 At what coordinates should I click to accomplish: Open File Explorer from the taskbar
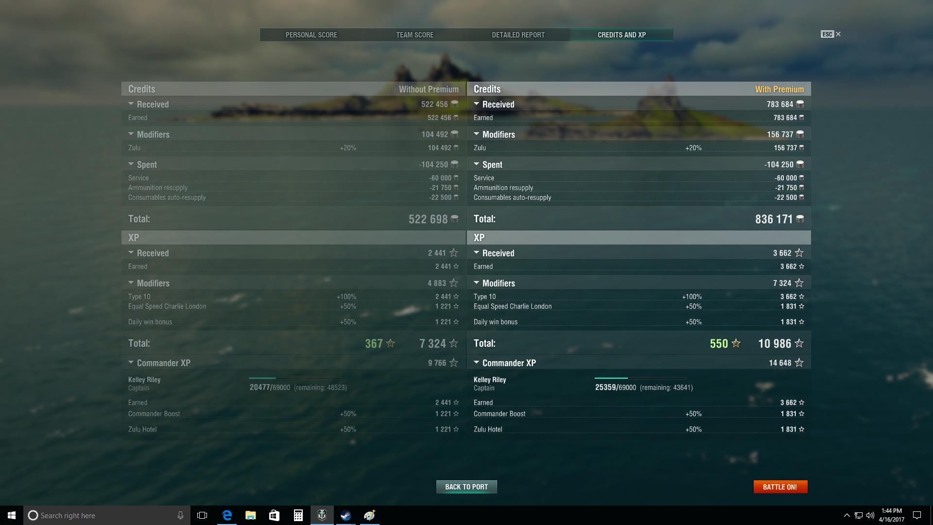click(250, 515)
